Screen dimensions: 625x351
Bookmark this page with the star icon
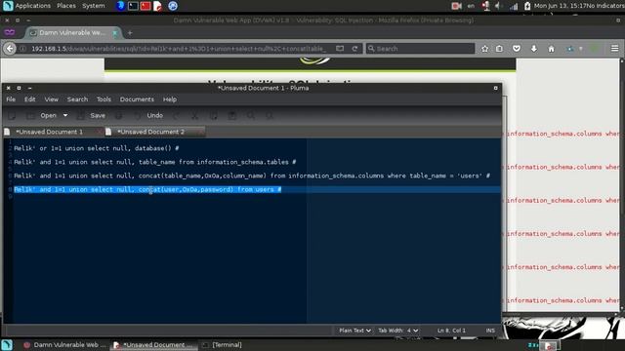click(x=484, y=49)
